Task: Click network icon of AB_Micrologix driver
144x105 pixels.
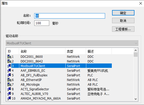Action: point(9,84)
